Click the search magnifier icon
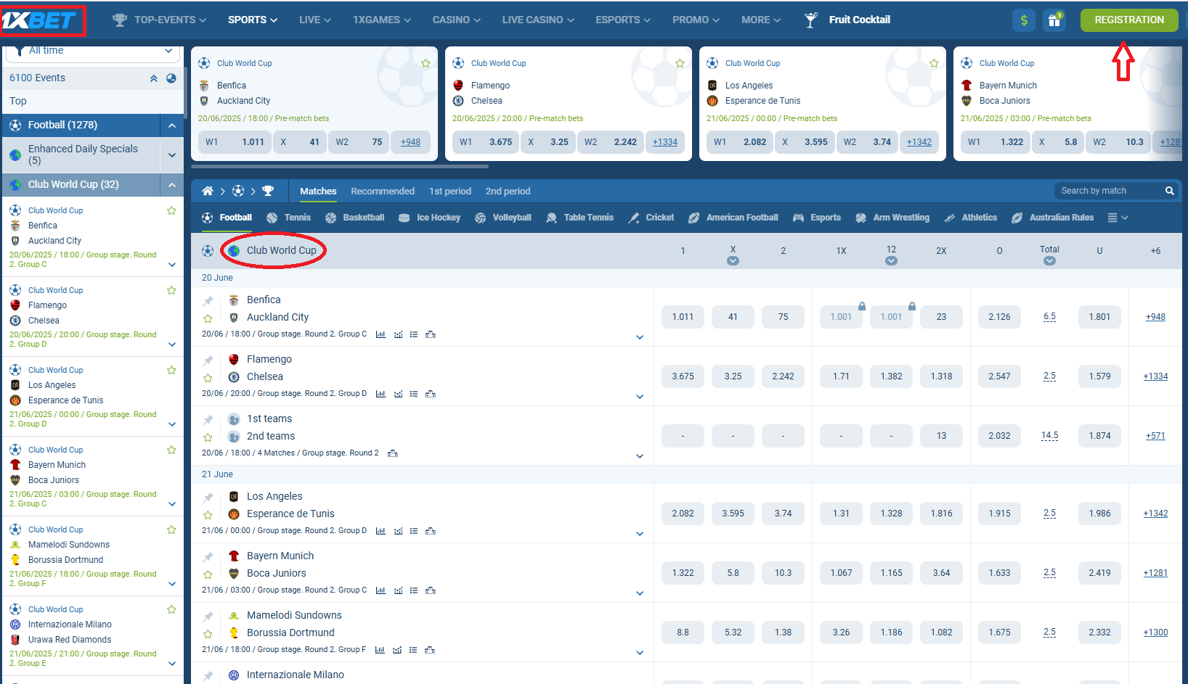Screen dimensions: 1188x684 point(1169,191)
